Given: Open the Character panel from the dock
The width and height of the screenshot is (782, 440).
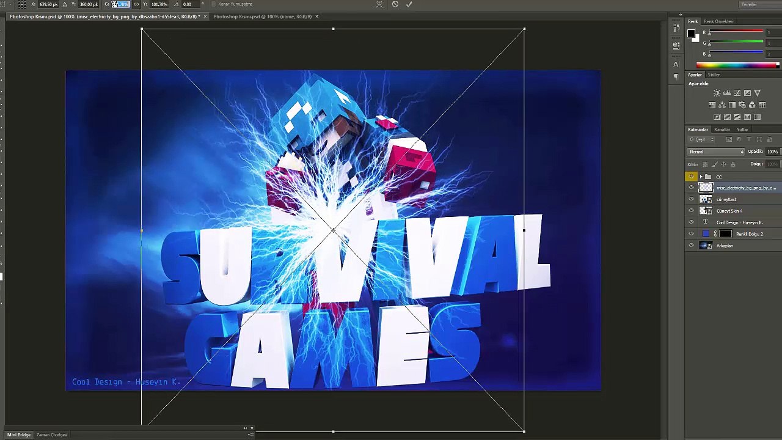Looking at the screenshot, I should [x=676, y=64].
